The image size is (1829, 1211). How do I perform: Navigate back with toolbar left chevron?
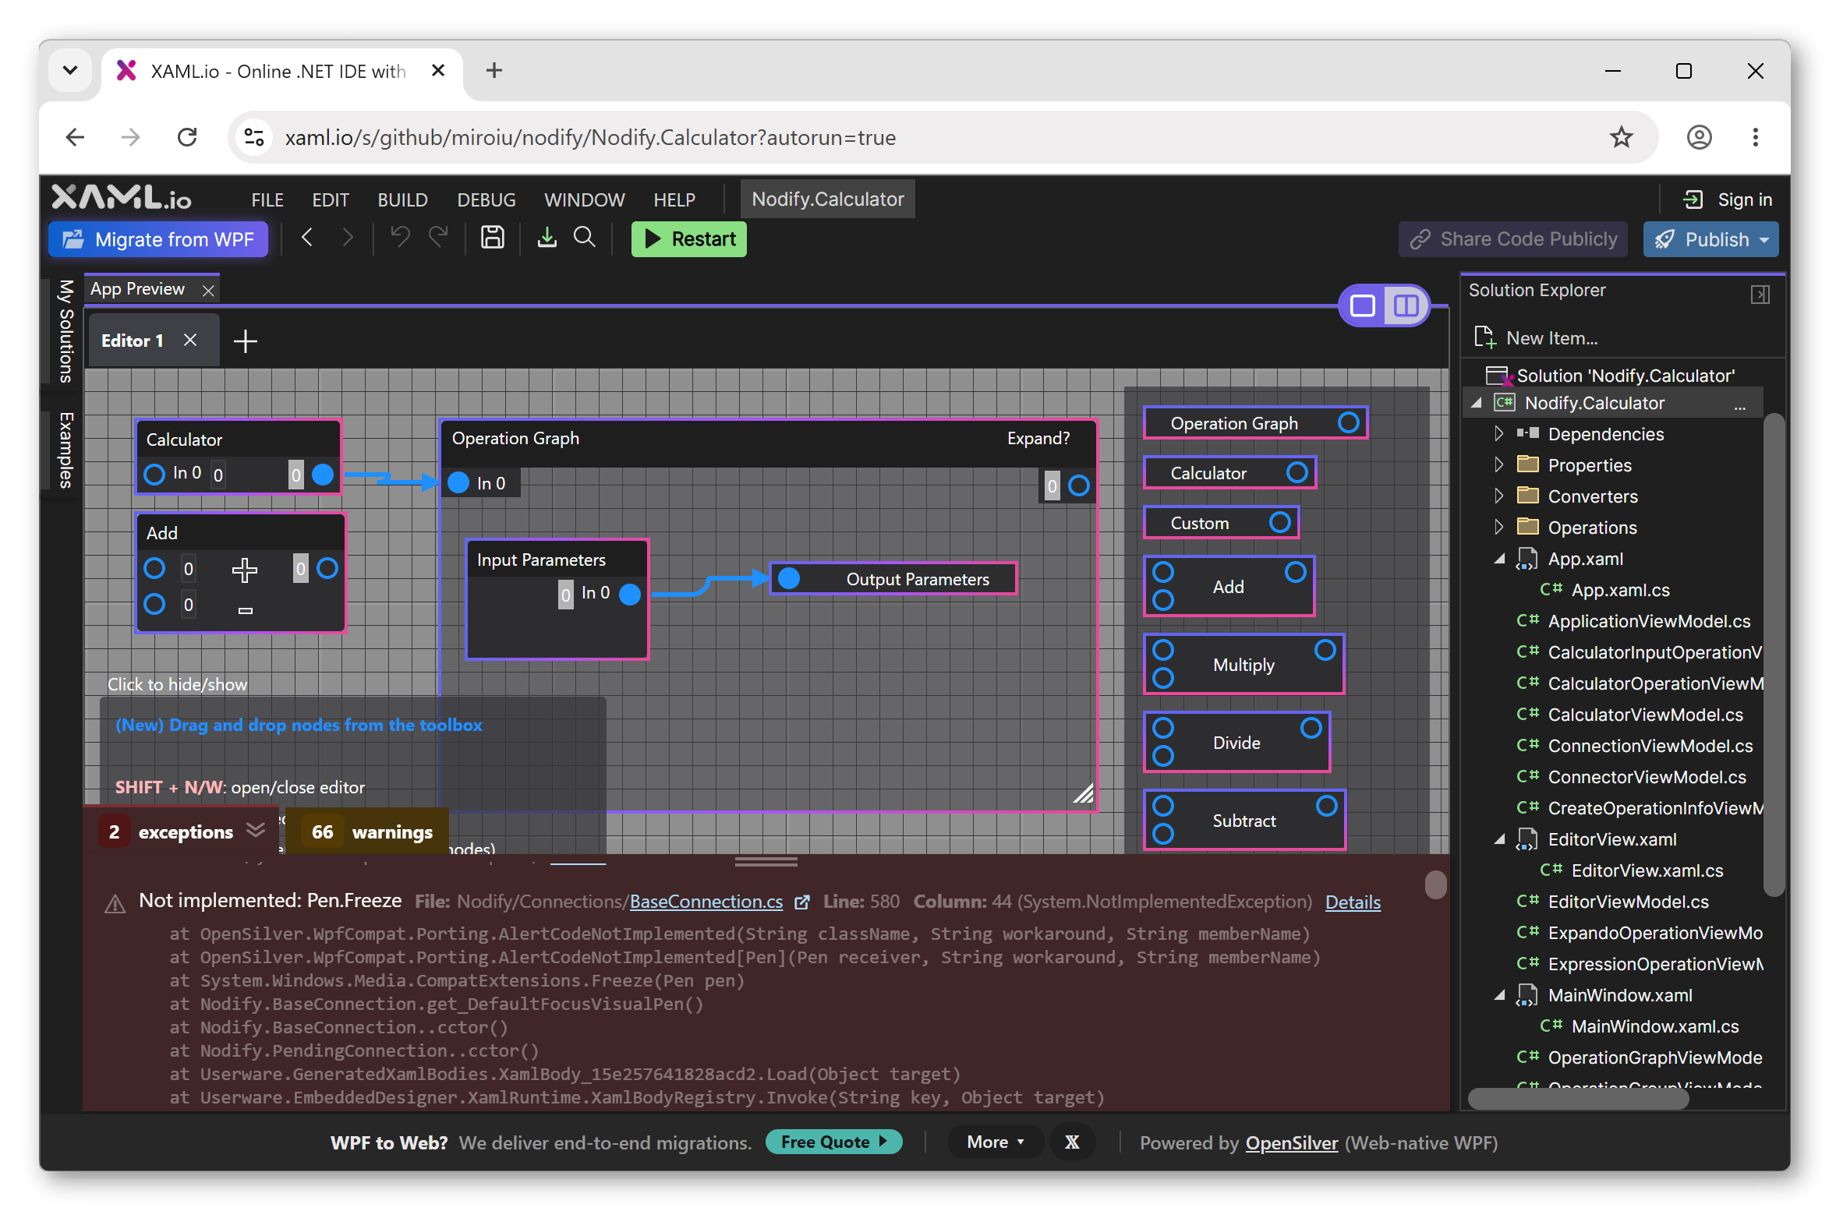[307, 238]
